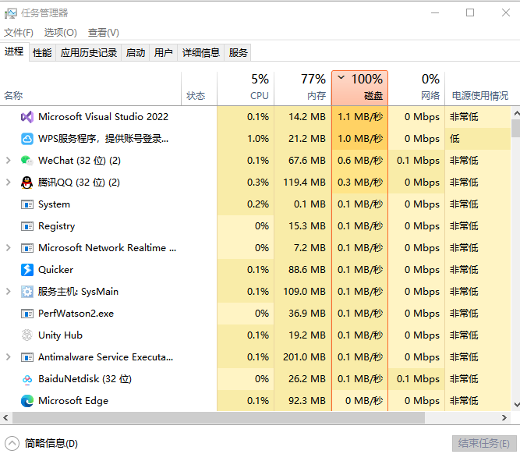Click the Task Manager title bar icon
The width and height of the screenshot is (520, 461).
click(11, 13)
